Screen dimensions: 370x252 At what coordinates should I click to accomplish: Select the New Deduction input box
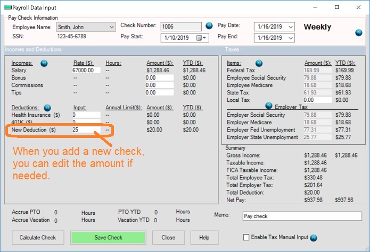pos(86,129)
